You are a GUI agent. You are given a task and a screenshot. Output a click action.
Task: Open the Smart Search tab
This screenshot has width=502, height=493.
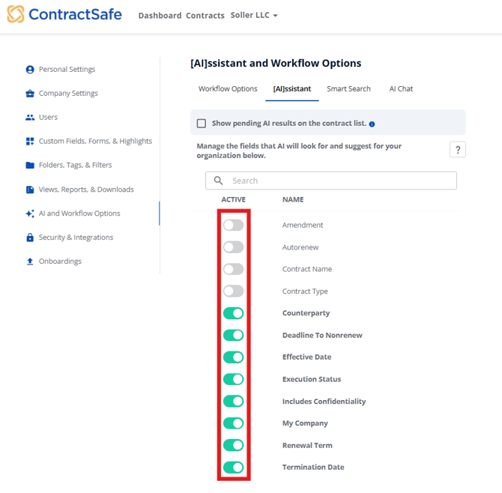(x=348, y=88)
